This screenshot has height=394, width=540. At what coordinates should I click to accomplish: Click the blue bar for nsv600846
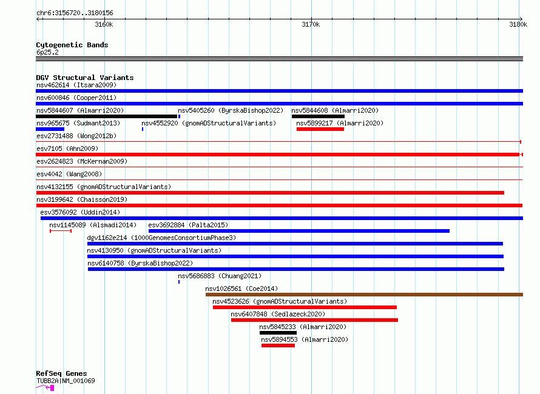(279, 104)
